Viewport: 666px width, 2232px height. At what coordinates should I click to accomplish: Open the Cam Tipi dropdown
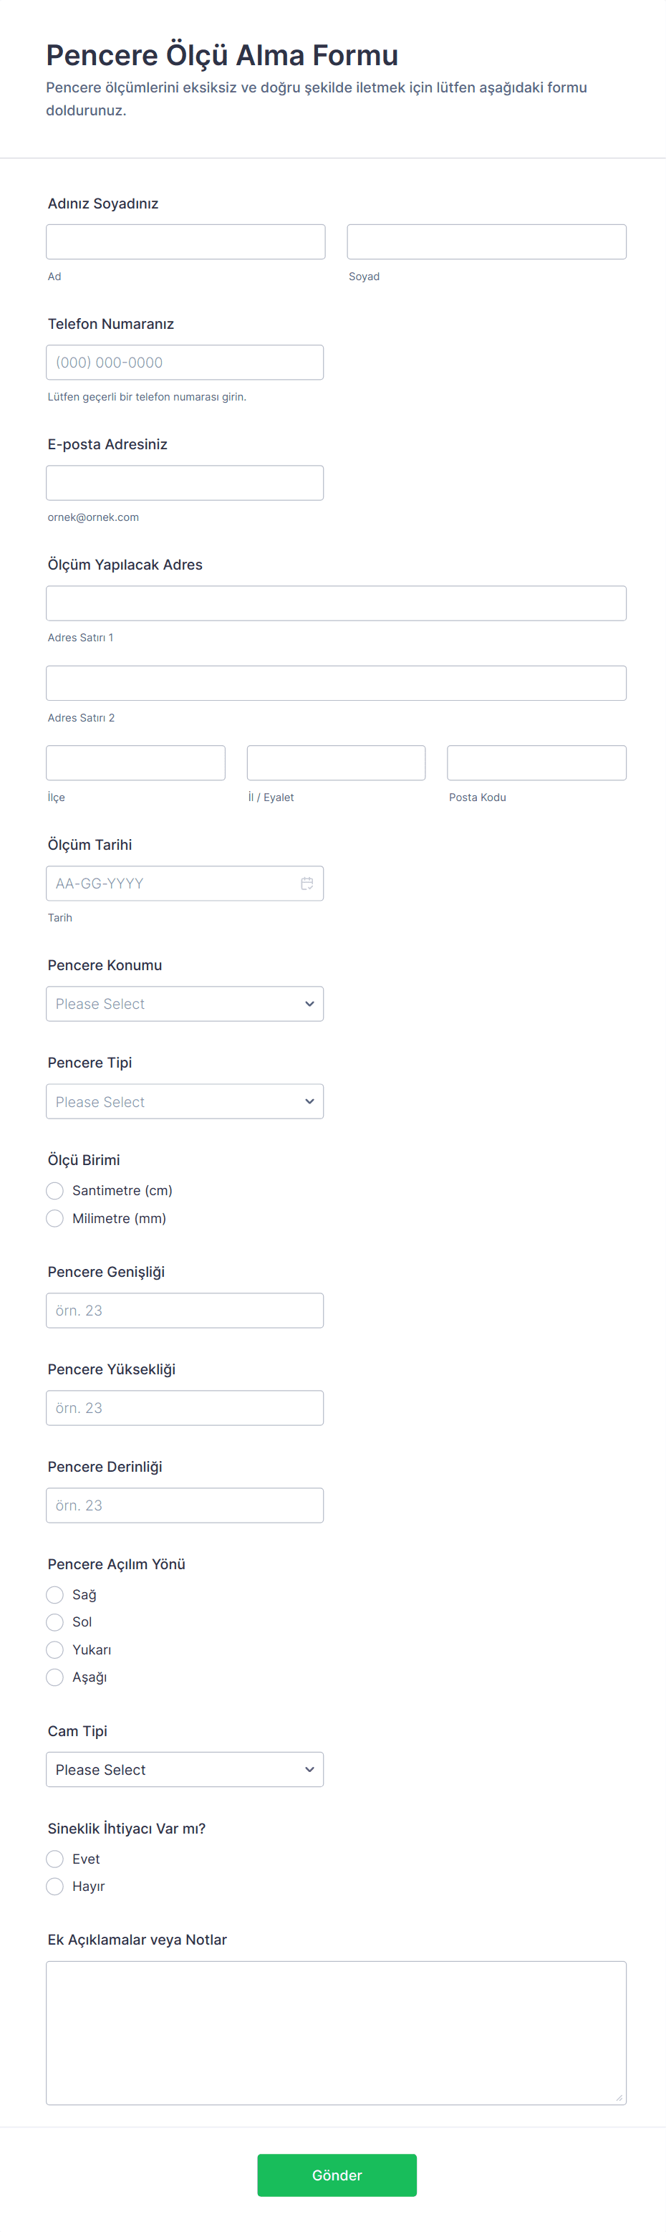tap(185, 1769)
